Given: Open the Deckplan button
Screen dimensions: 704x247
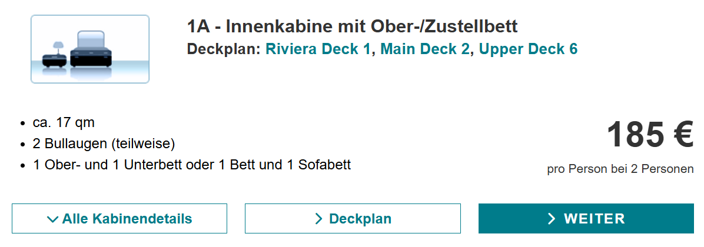Looking at the screenshot, I should (353, 219).
